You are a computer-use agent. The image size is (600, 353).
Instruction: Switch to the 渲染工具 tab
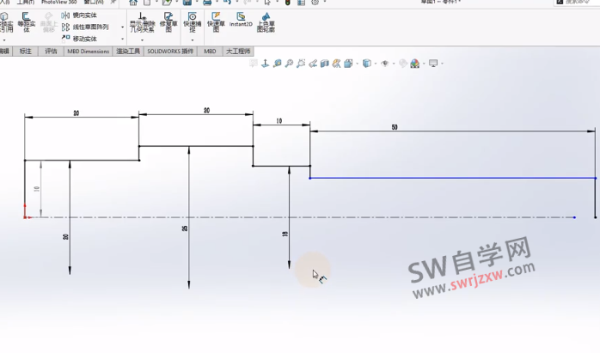point(128,52)
